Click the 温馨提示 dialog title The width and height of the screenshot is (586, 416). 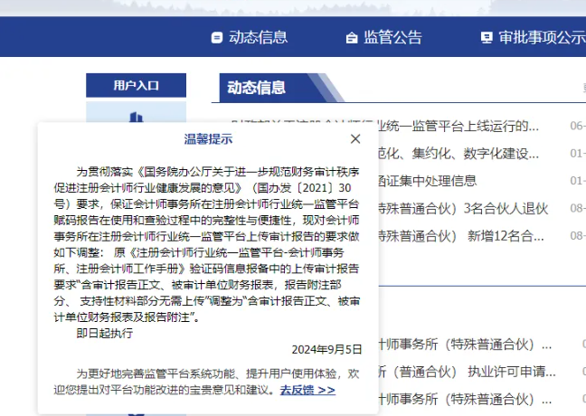click(x=208, y=138)
